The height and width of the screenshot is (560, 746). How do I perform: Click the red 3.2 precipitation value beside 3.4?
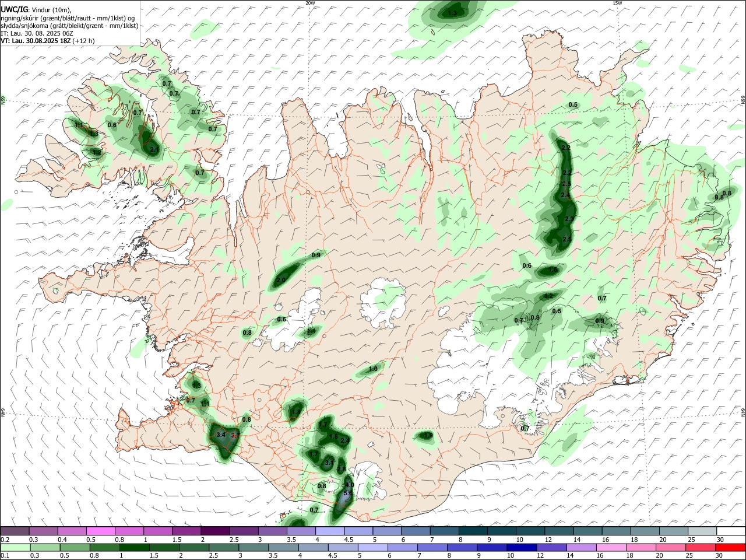[235, 435]
